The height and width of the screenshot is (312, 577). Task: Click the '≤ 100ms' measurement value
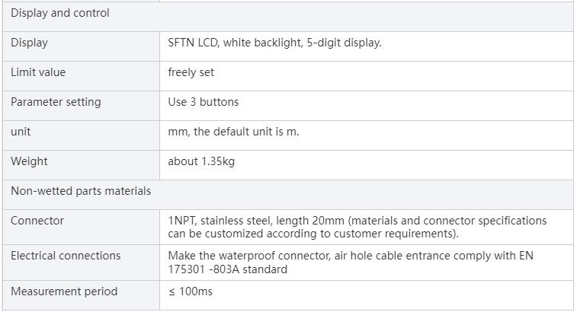click(x=191, y=291)
